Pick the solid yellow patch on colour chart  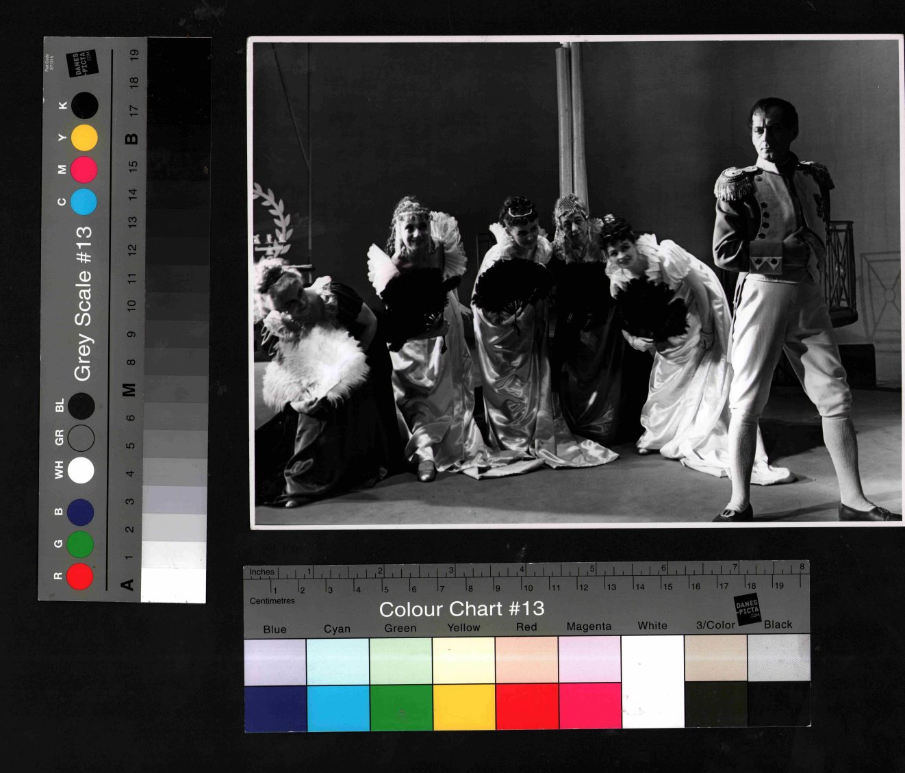[463, 707]
